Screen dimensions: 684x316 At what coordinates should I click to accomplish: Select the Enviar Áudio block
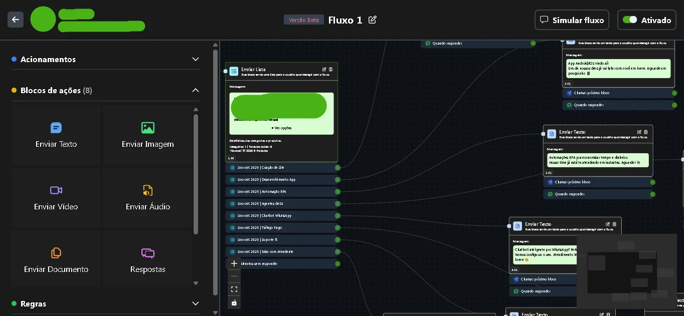click(x=147, y=198)
